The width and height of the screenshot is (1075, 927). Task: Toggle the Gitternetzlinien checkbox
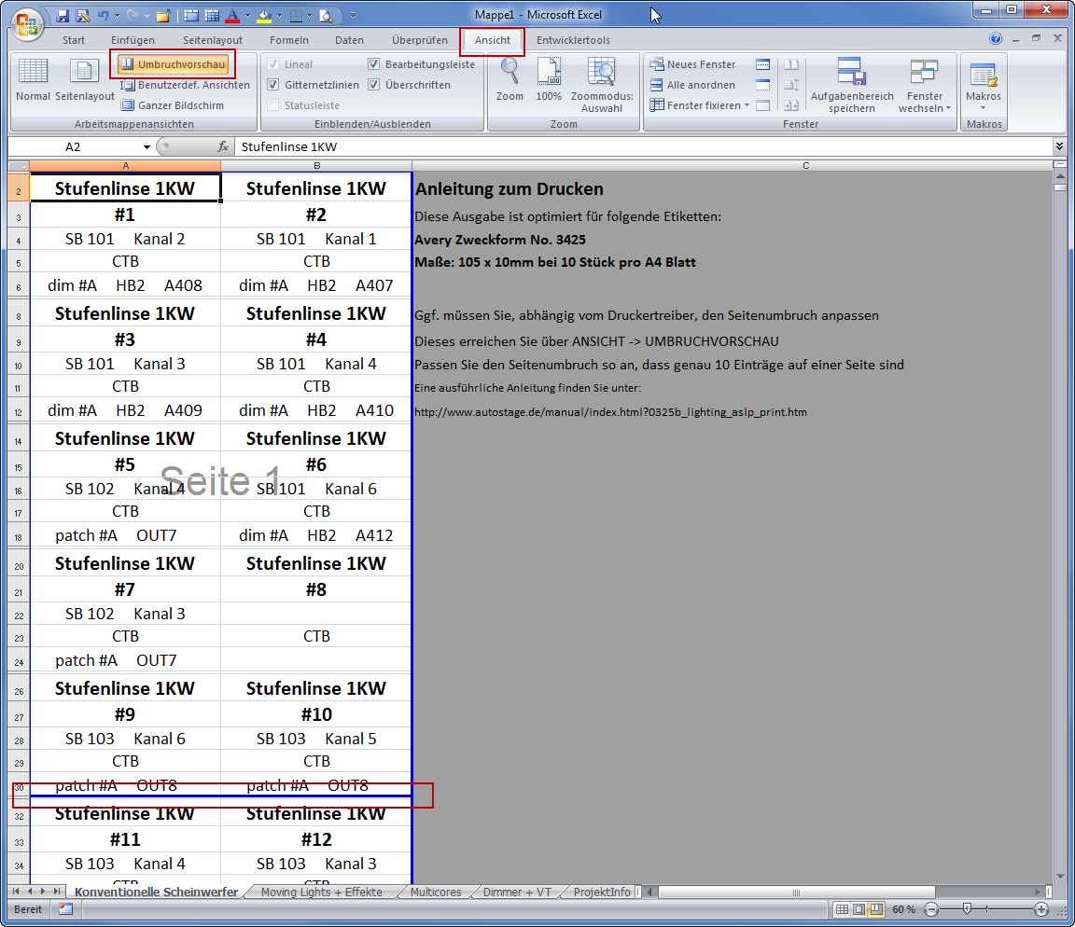click(273, 85)
